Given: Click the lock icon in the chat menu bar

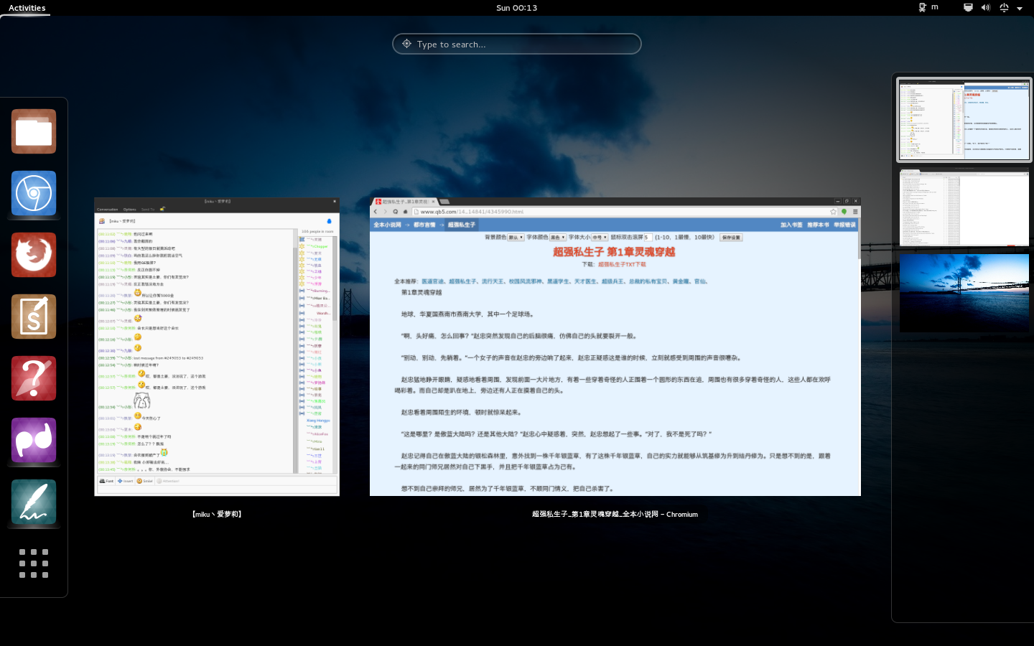Looking at the screenshot, I should (162, 209).
